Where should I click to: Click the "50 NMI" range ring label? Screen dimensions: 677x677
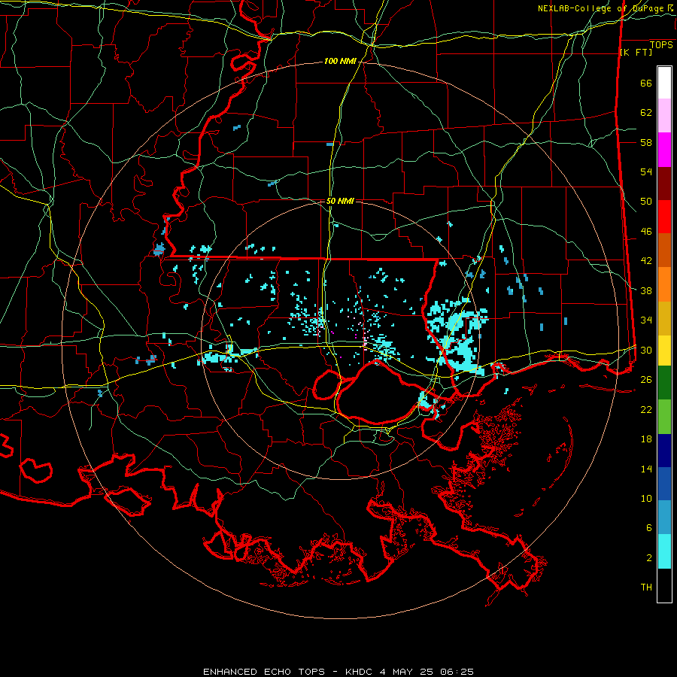pyautogui.click(x=340, y=201)
